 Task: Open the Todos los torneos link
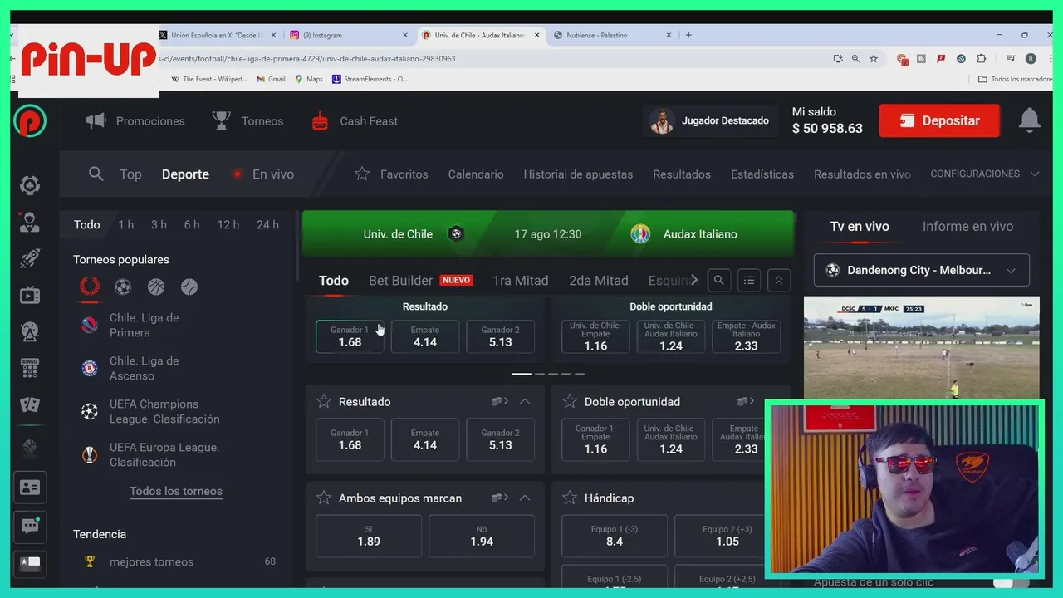pos(176,491)
